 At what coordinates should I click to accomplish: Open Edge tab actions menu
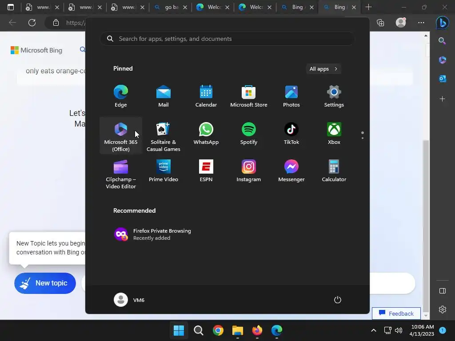point(11,7)
